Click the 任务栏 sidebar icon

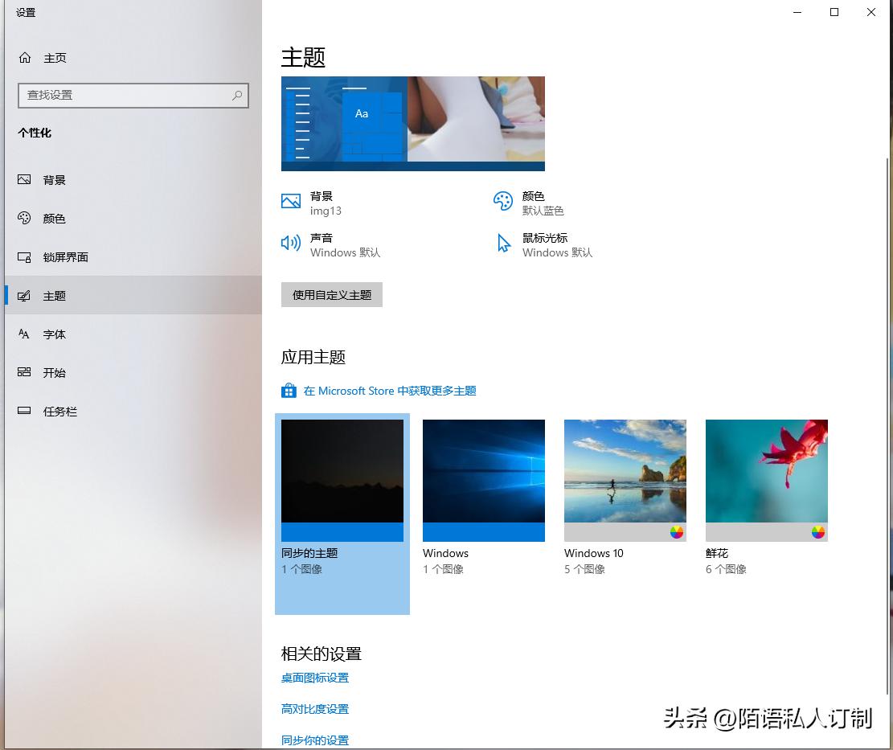[x=26, y=411]
